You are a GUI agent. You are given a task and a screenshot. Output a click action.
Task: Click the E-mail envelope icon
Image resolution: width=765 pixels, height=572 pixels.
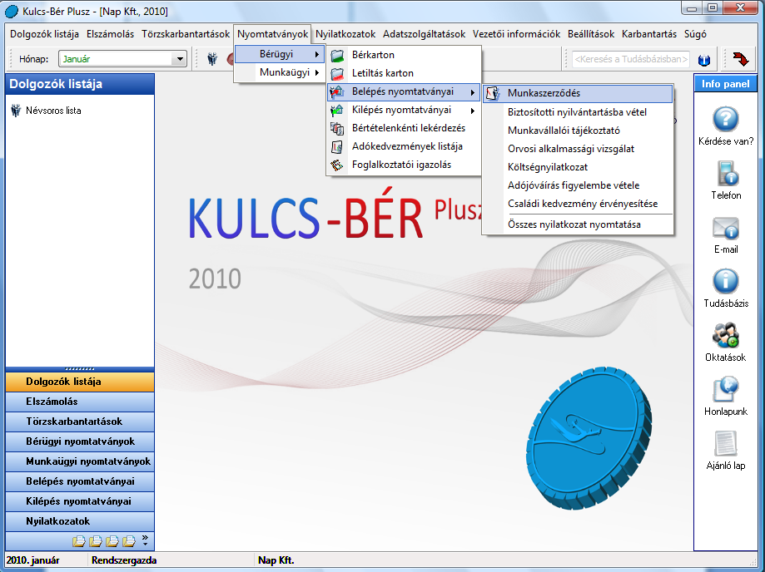pyautogui.click(x=726, y=228)
